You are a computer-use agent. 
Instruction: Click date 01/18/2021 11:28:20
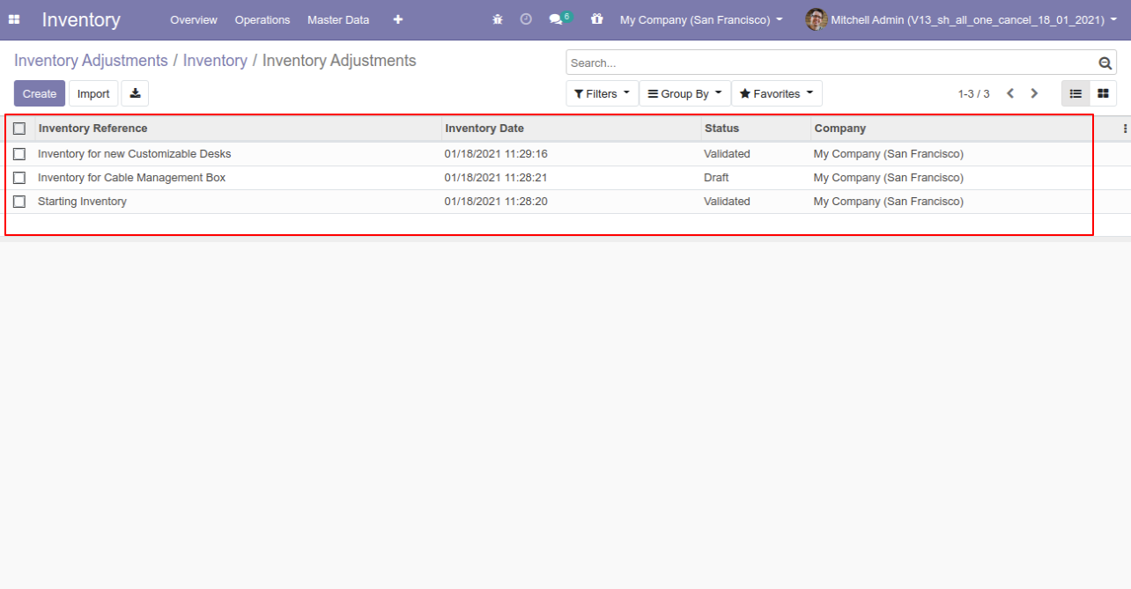coord(496,202)
